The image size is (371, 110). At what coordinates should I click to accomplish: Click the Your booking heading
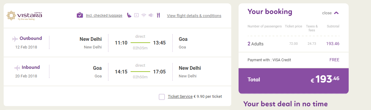tap(270, 12)
